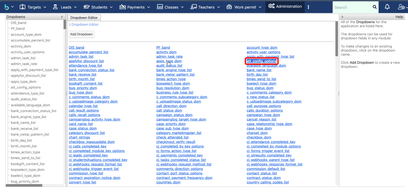Collapse the Dropdowns sidebar with its arrow
The image size is (408, 192).
pyautogui.click(x=62, y=17)
